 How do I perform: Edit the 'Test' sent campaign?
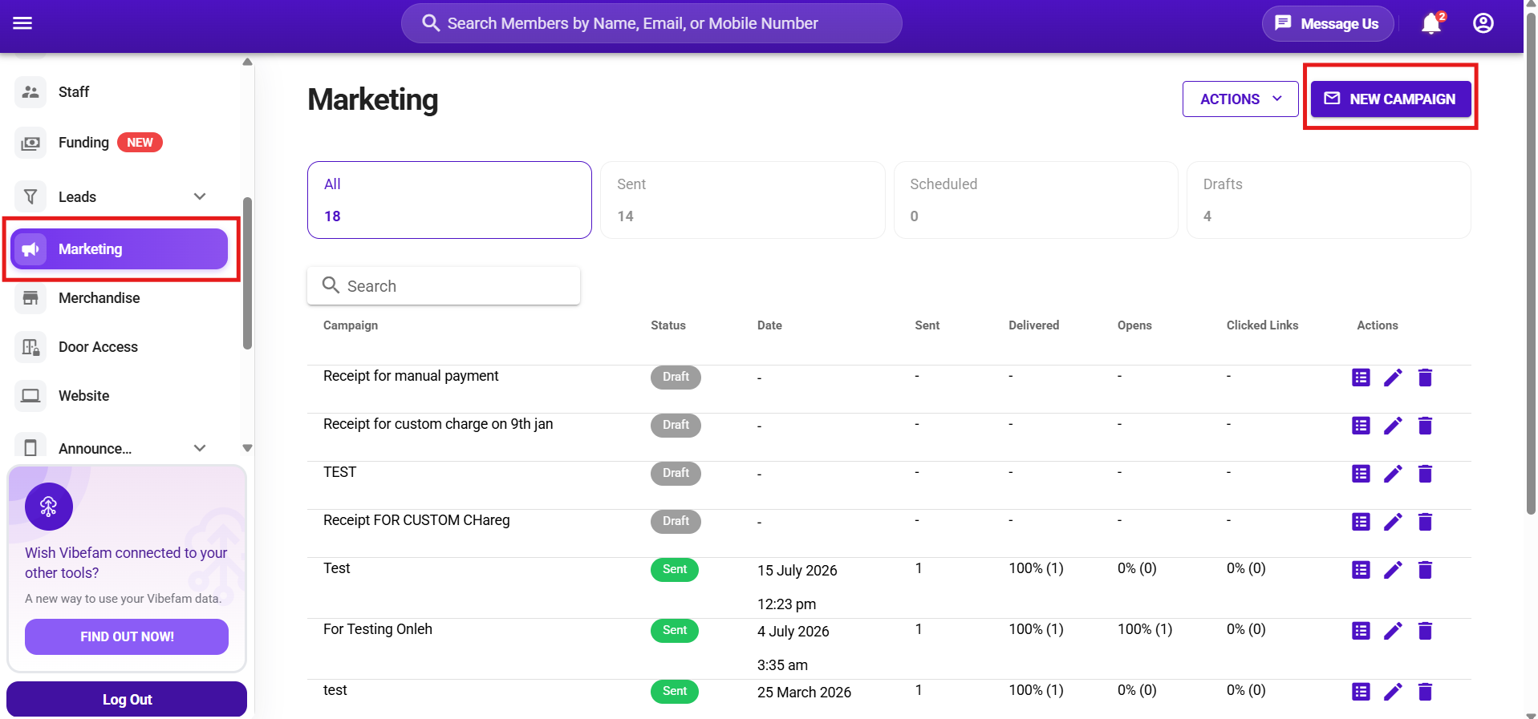click(x=1393, y=570)
